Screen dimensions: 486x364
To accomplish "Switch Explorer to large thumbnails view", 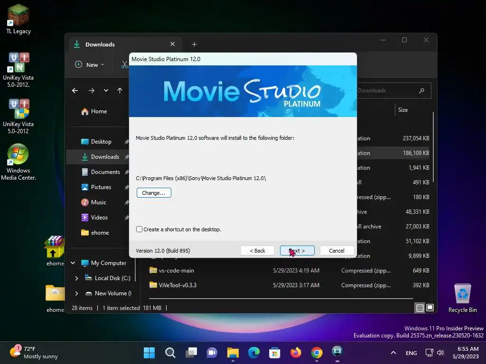I will 430,308.
